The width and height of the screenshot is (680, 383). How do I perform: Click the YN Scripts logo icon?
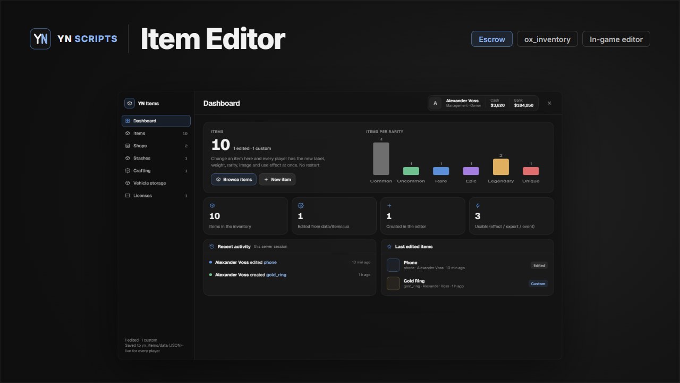[40, 39]
